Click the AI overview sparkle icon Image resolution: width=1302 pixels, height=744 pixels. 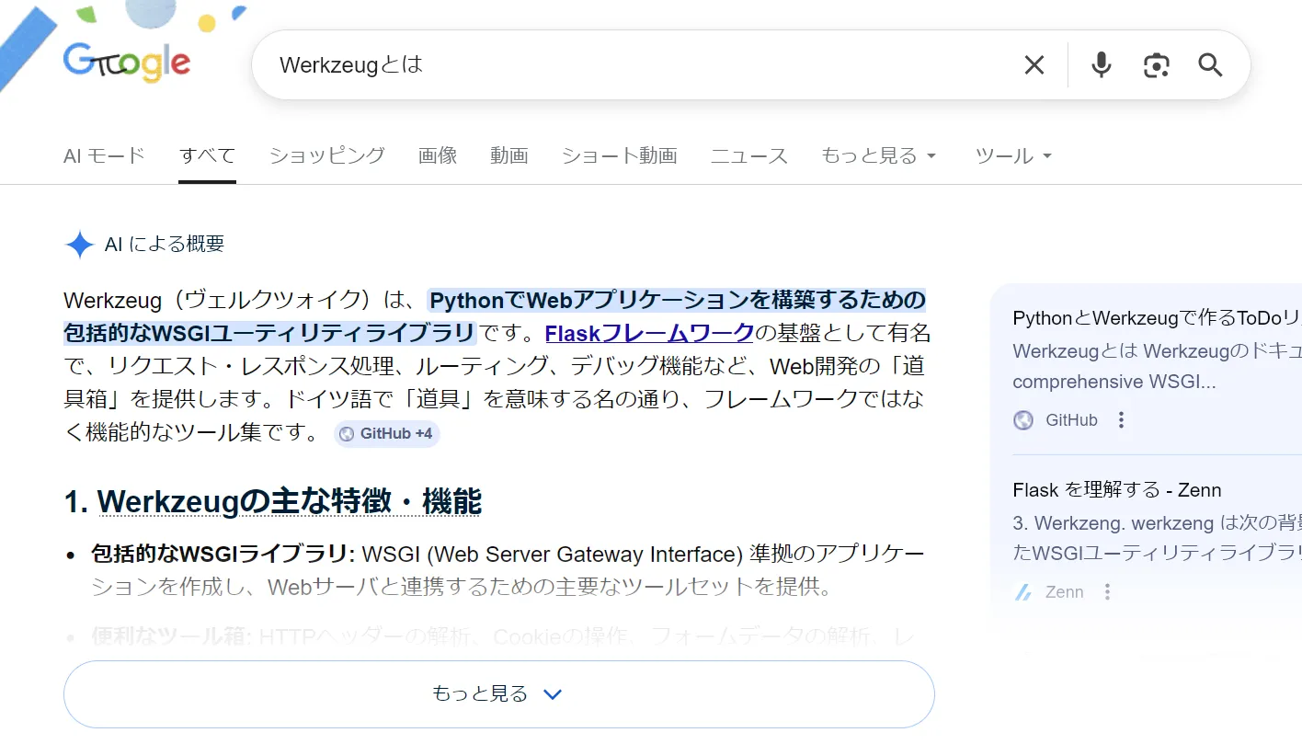80,245
